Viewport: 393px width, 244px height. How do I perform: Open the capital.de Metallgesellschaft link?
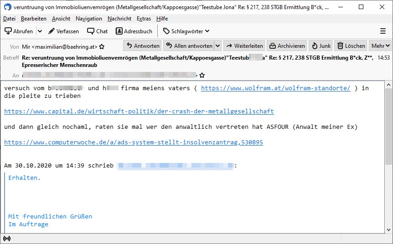pyautogui.click(x=139, y=112)
